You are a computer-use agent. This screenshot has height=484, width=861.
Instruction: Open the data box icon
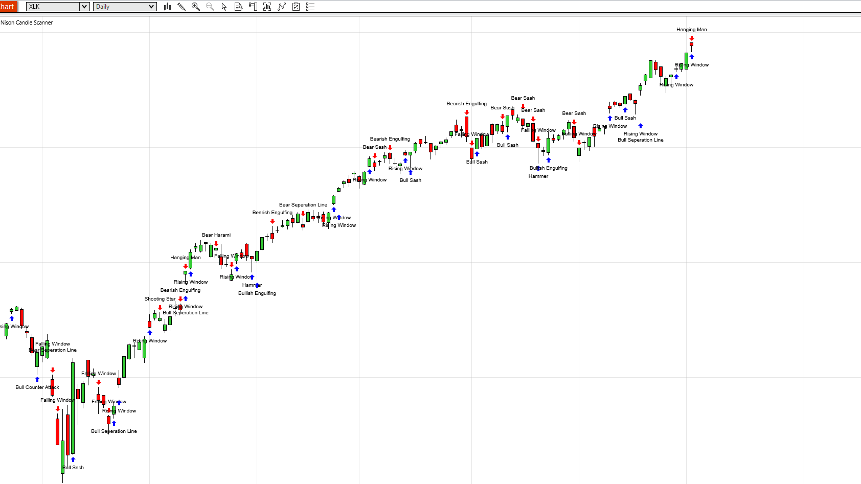pyautogui.click(x=238, y=7)
